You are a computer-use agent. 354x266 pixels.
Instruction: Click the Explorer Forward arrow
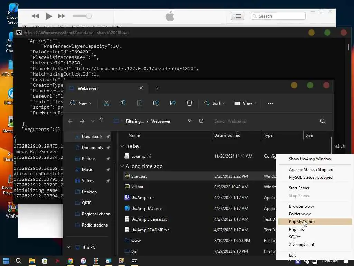coord(82,121)
